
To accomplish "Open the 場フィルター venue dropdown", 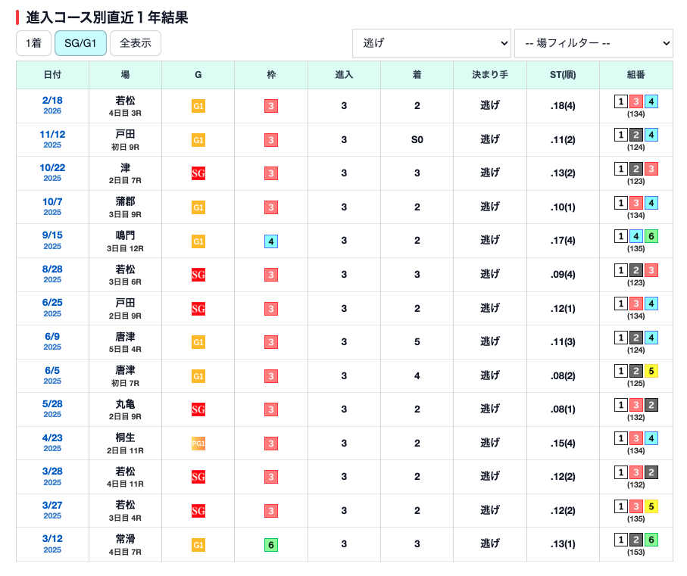I will (x=593, y=43).
